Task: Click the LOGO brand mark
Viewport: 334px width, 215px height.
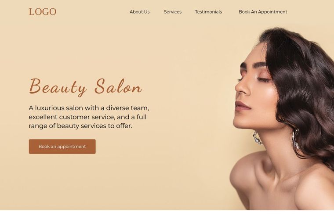Action: click(43, 12)
